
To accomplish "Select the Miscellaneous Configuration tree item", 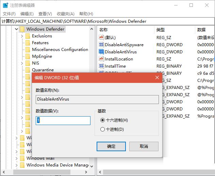I will pos(60,50).
